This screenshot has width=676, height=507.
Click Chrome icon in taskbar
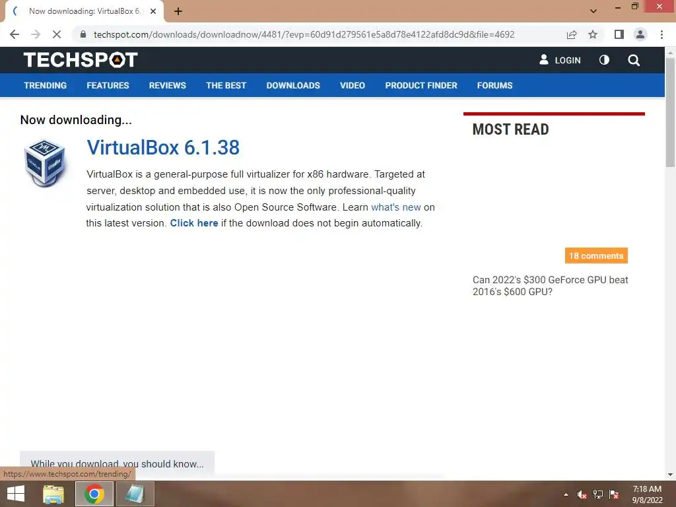94,494
